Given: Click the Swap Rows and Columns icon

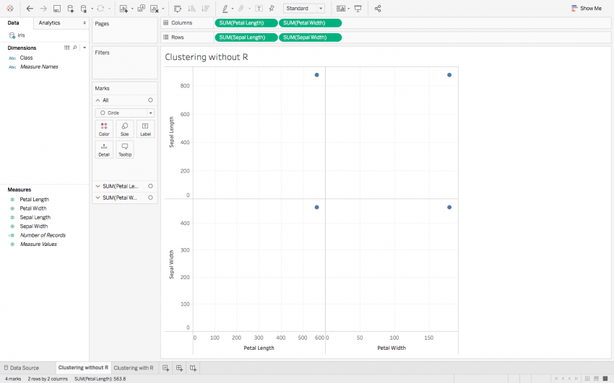Looking at the screenshot, I should pyautogui.click(x=178, y=9).
